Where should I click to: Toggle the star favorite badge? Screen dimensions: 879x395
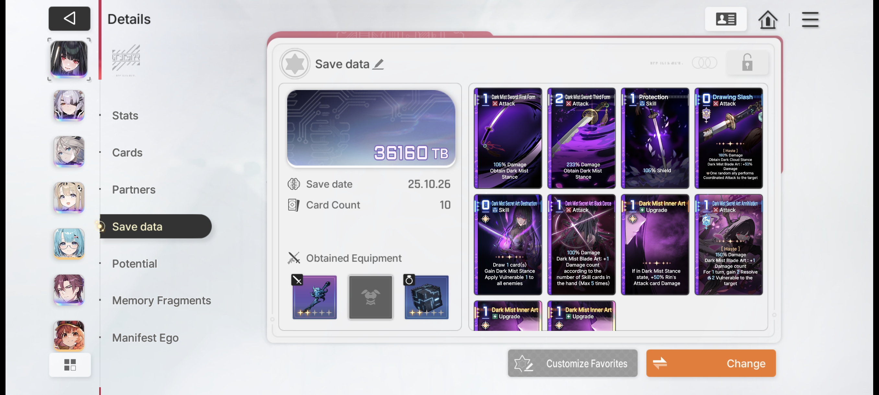click(x=295, y=63)
